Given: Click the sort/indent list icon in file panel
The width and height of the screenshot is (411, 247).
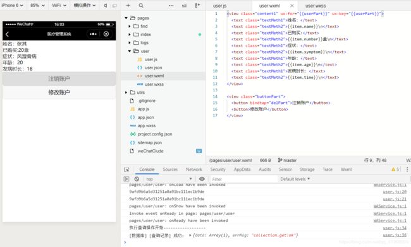Looking at the screenshot, I should coord(184,6).
